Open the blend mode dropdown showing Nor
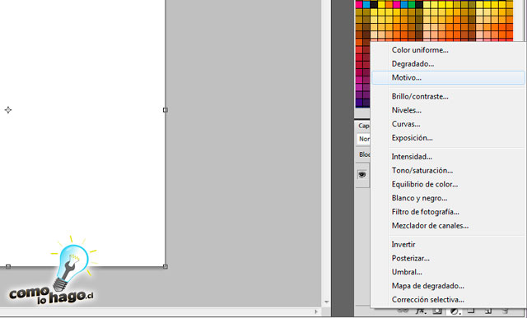This screenshot has height=318, width=527. (364, 139)
